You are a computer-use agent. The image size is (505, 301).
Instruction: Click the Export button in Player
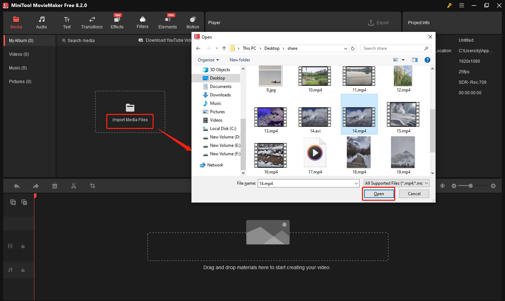[378, 23]
